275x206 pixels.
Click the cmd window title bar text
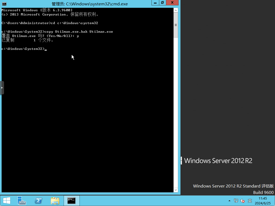coord(90,4)
